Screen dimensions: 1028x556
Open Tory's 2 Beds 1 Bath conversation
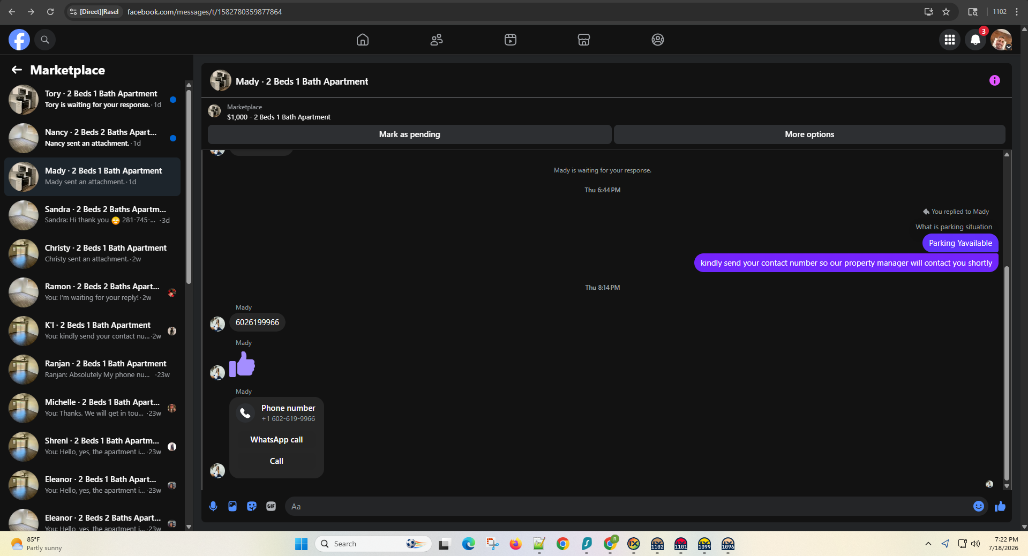click(92, 100)
